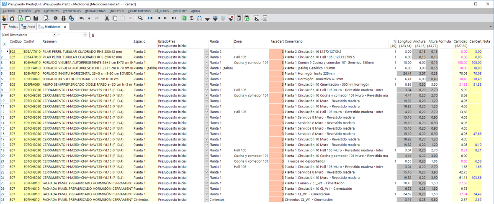This screenshot has height=204, width=494.
Task: Click the calculator icon
Action: [x=239, y=18]
